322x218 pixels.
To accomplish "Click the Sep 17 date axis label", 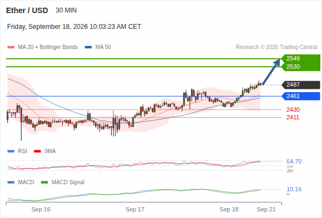I will click(x=135, y=209).
